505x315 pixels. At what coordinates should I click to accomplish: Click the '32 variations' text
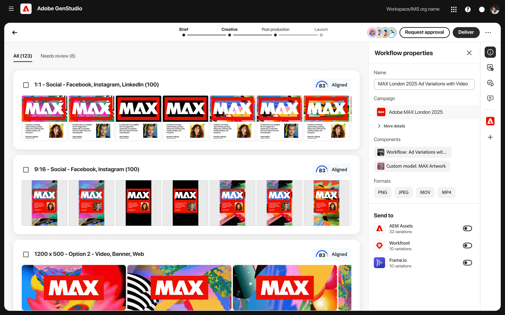pyautogui.click(x=400, y=232)
